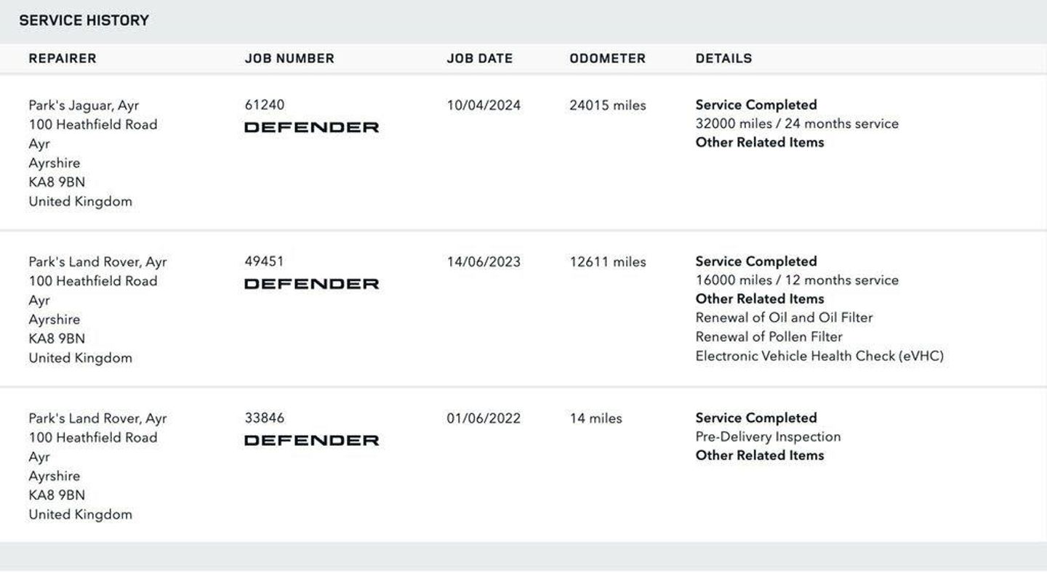The height and width of the screenshot is (573, 1047).
Task: Click Other Related Items in the 2022 entry
Action: pyautogui.click(x=760, y=455)
